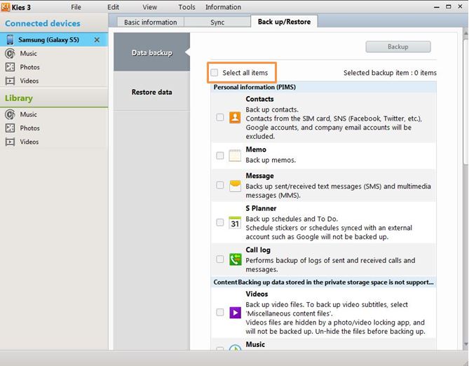Screen dimensions: 469x366
Task: Select the Data backup section
Action: [x=151, y=52]
